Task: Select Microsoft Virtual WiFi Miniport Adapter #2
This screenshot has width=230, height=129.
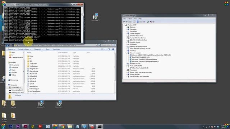Action: (x=146, y=61)
